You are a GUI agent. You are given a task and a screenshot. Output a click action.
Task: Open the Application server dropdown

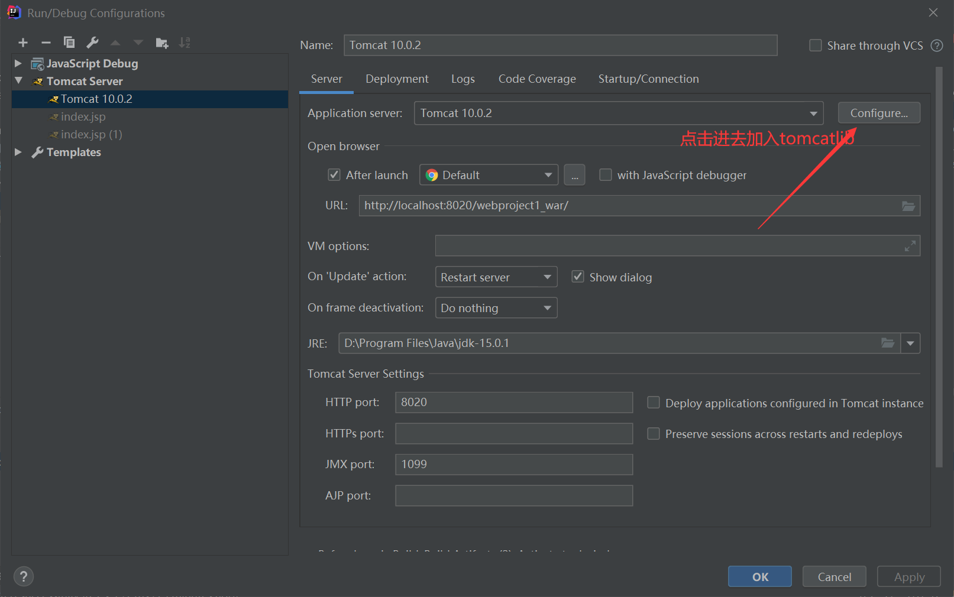813,113
